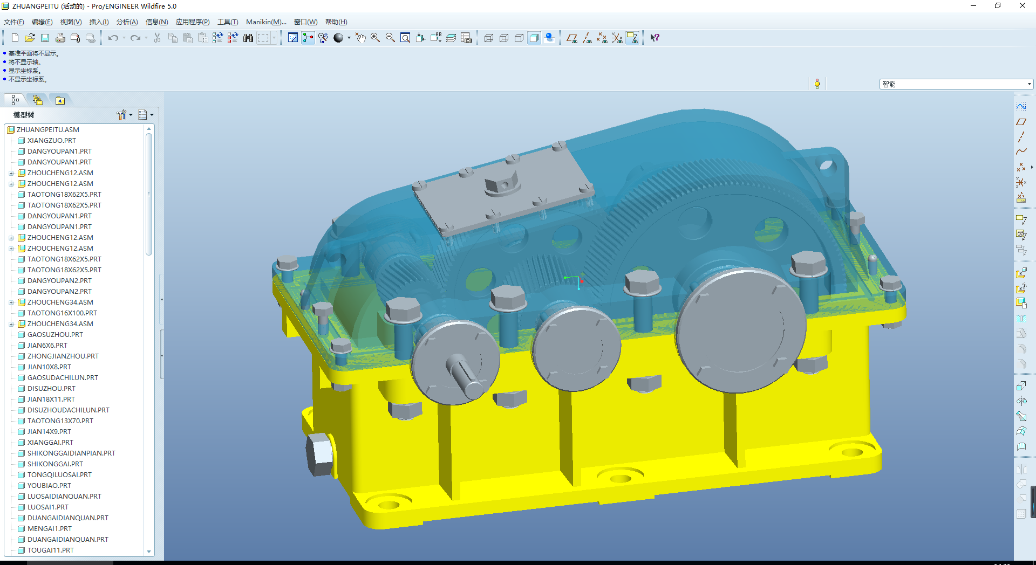The width and height of the screenshot is (1036, 565).
Task: Toggle orient mode in the toolbar
Action: pos(323,38)
